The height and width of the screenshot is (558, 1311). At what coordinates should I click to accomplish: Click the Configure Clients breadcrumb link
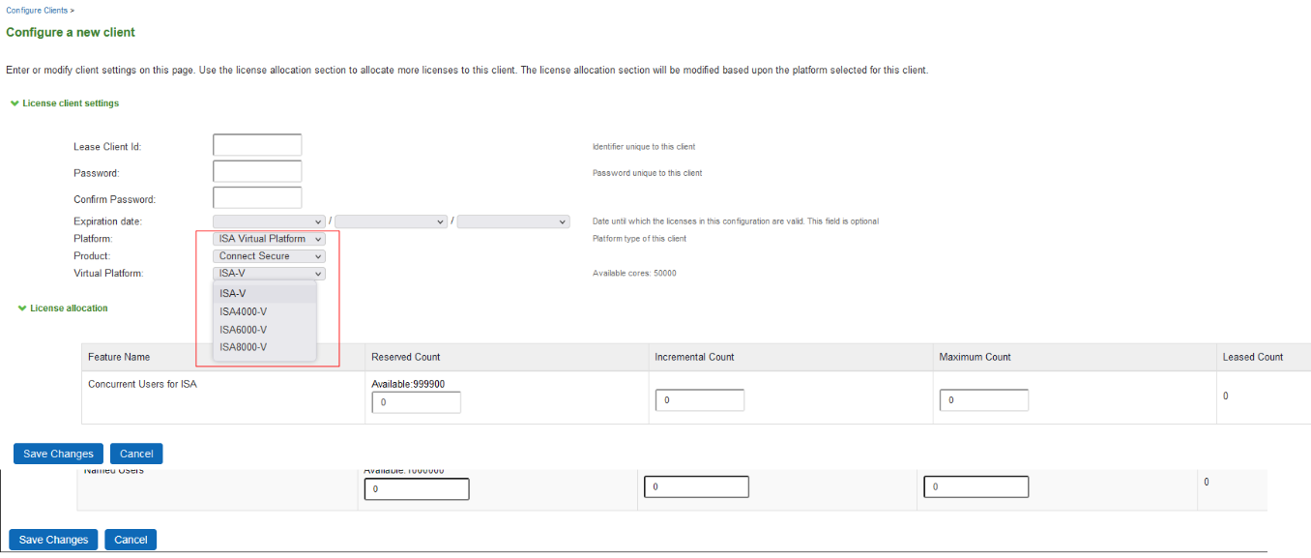tap(37, 11)
